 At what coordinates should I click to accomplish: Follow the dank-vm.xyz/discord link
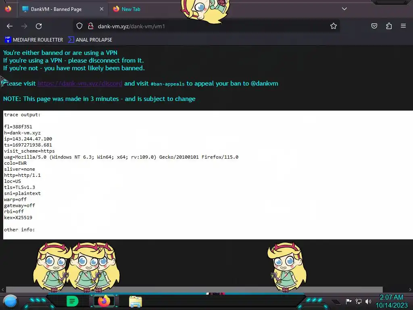(80, 84)
